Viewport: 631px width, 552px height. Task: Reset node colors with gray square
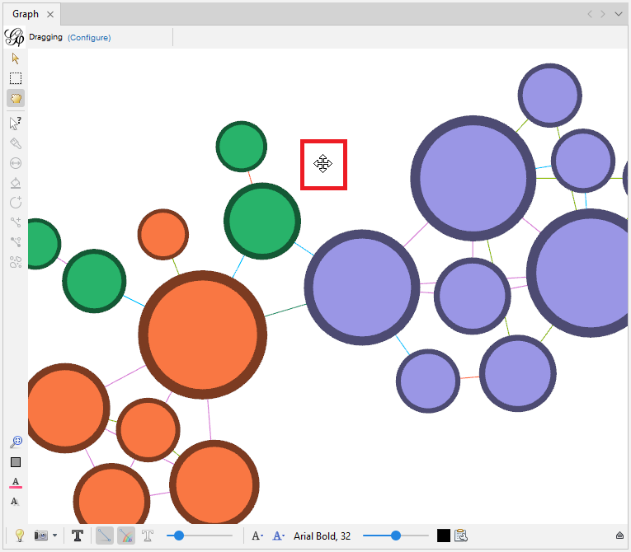click(16, 462)
